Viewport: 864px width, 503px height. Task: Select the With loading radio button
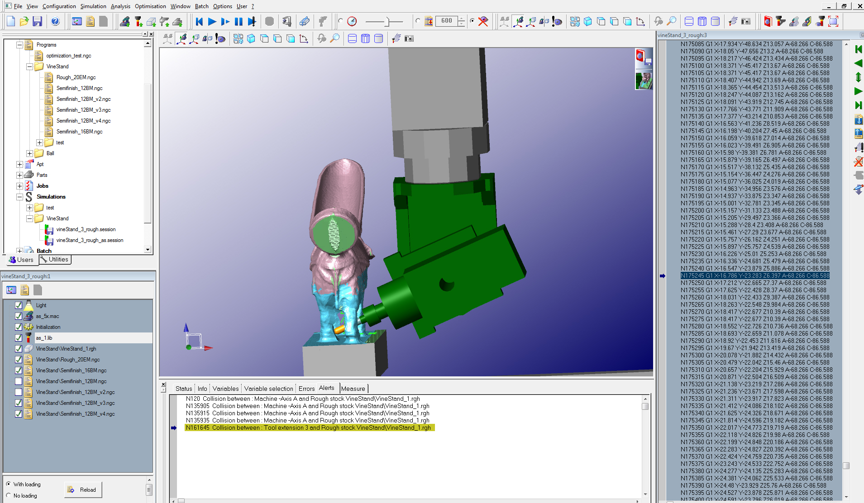point(9,484)
